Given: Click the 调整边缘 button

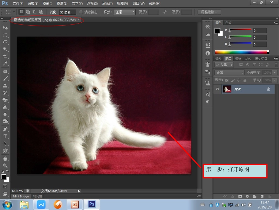Looking at the screenshot, I should 209,12.
